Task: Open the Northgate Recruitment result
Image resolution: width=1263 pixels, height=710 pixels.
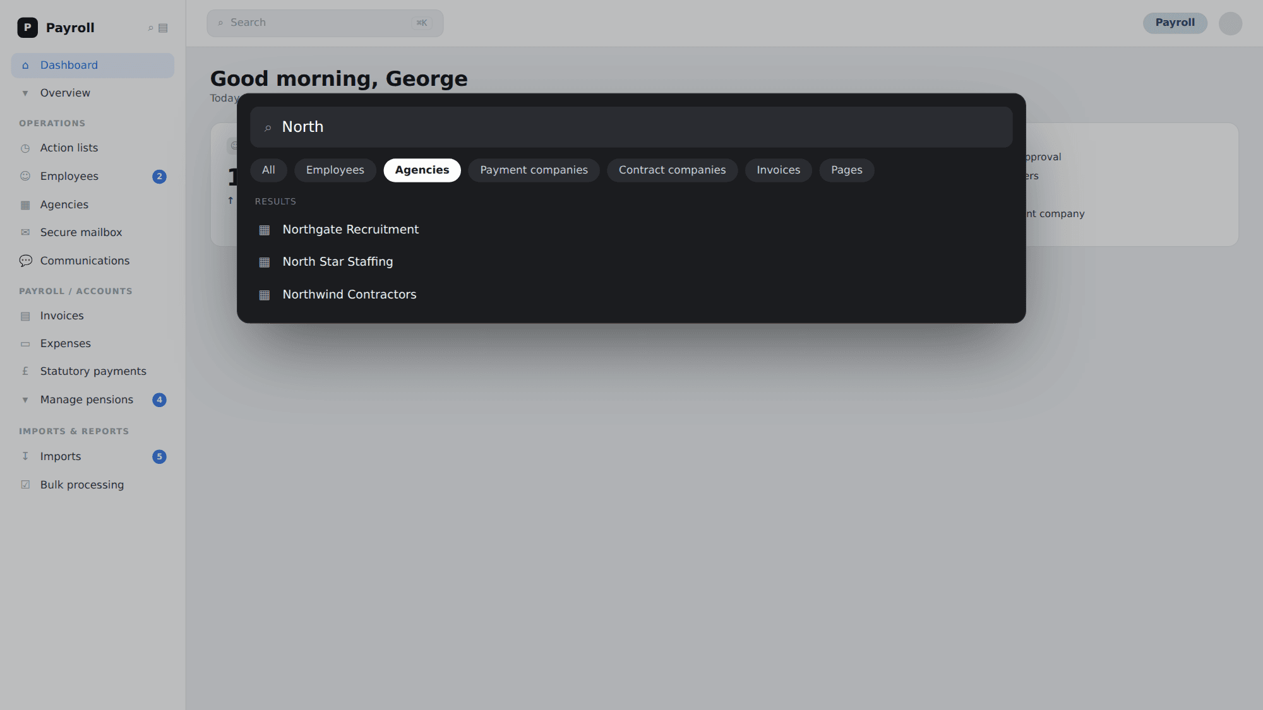Action: (x=631, y=230)
